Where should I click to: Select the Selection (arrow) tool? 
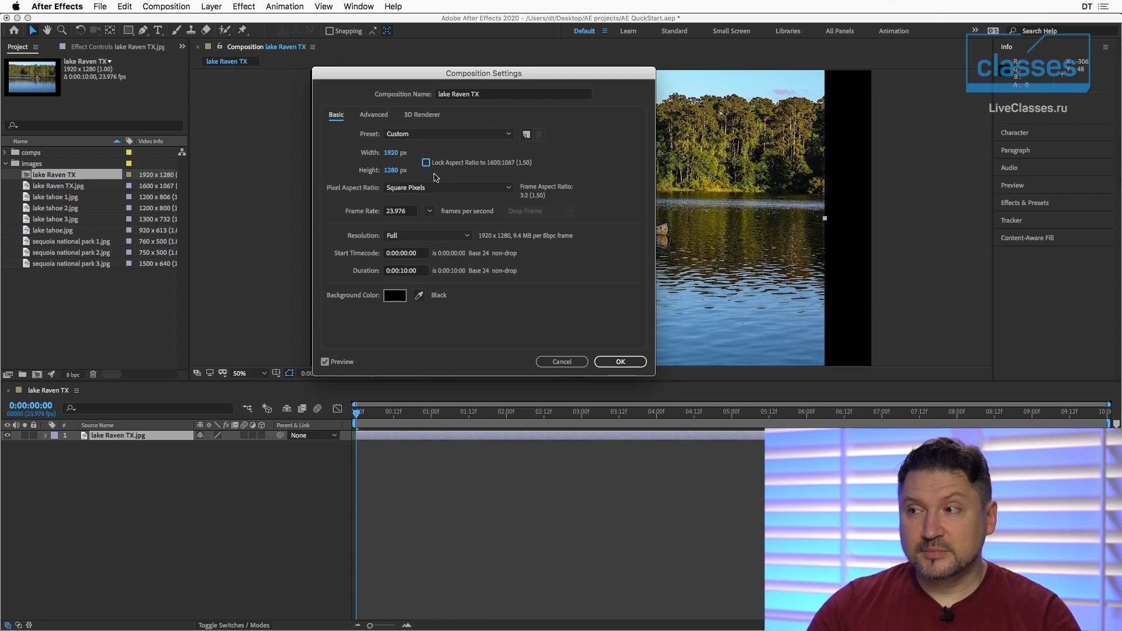pyautogui.click(x=33, y=30)
